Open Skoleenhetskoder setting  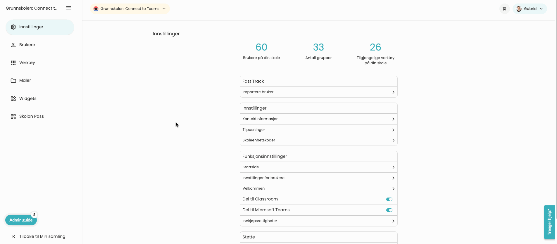point(318,140)
